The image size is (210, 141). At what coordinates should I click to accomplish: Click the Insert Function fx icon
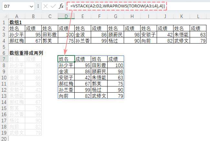pyautogui.click(x=61, y=6)
